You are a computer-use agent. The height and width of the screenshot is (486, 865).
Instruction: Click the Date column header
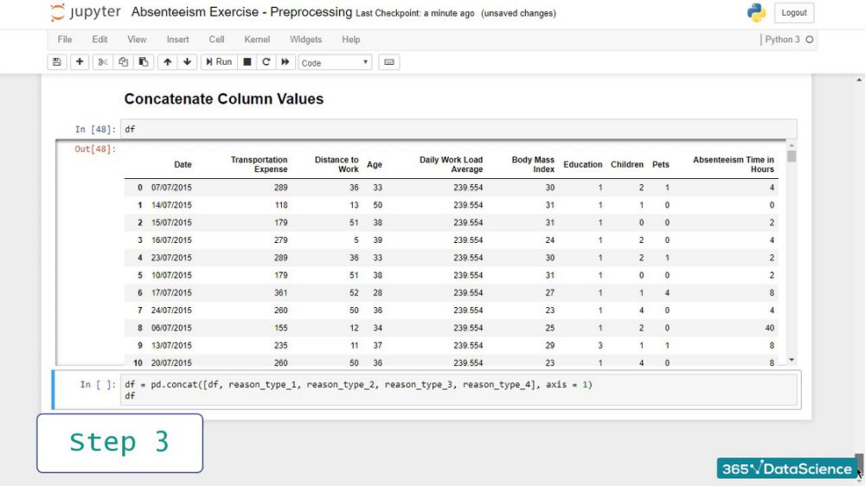coord(183,164)
